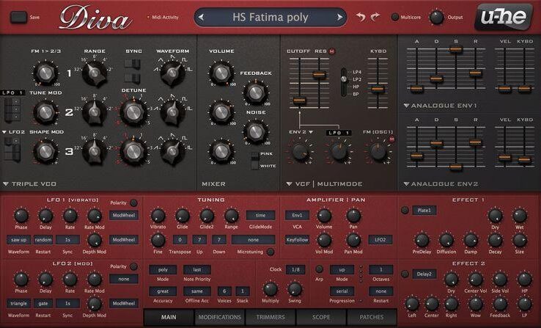Click the Effect 2 Wow knob
541x328 pixels.
pyautogui.click(x=476, y=305)
